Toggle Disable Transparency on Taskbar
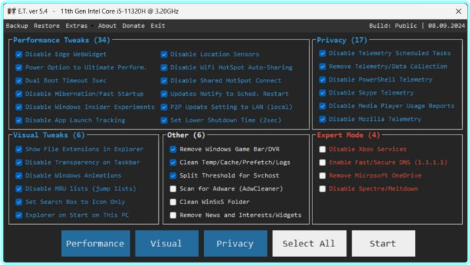The image size is (470, 265). point(19,163)
